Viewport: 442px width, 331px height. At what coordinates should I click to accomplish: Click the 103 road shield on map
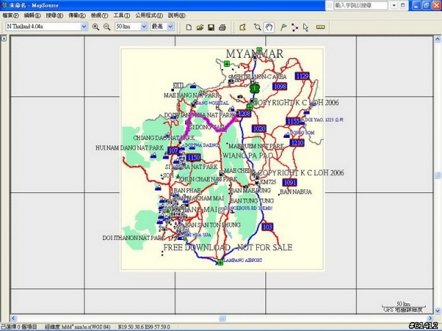point(267,227)
